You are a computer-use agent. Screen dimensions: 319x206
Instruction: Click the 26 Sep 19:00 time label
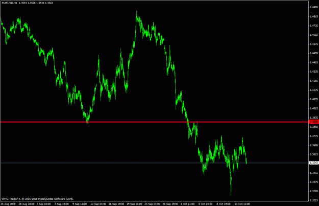click(170, 204)
